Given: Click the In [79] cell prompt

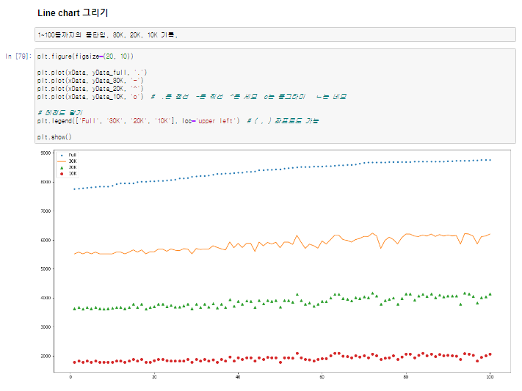Looking at the screenshot, I should coord(18,56).
